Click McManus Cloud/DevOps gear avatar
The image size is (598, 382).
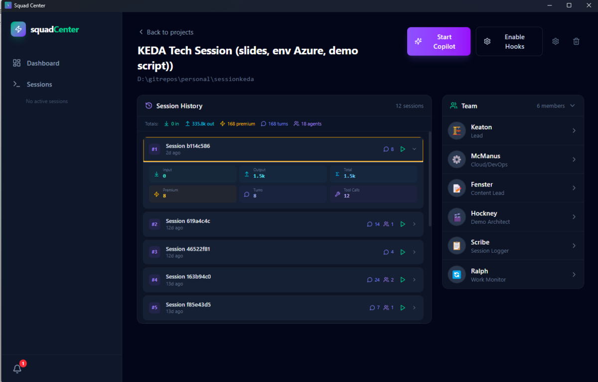(456, 160)
